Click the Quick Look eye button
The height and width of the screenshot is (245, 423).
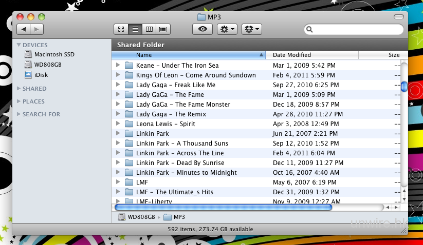[203, 29]
